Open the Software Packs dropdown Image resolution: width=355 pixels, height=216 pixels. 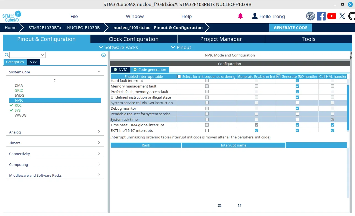pos(118,47)
